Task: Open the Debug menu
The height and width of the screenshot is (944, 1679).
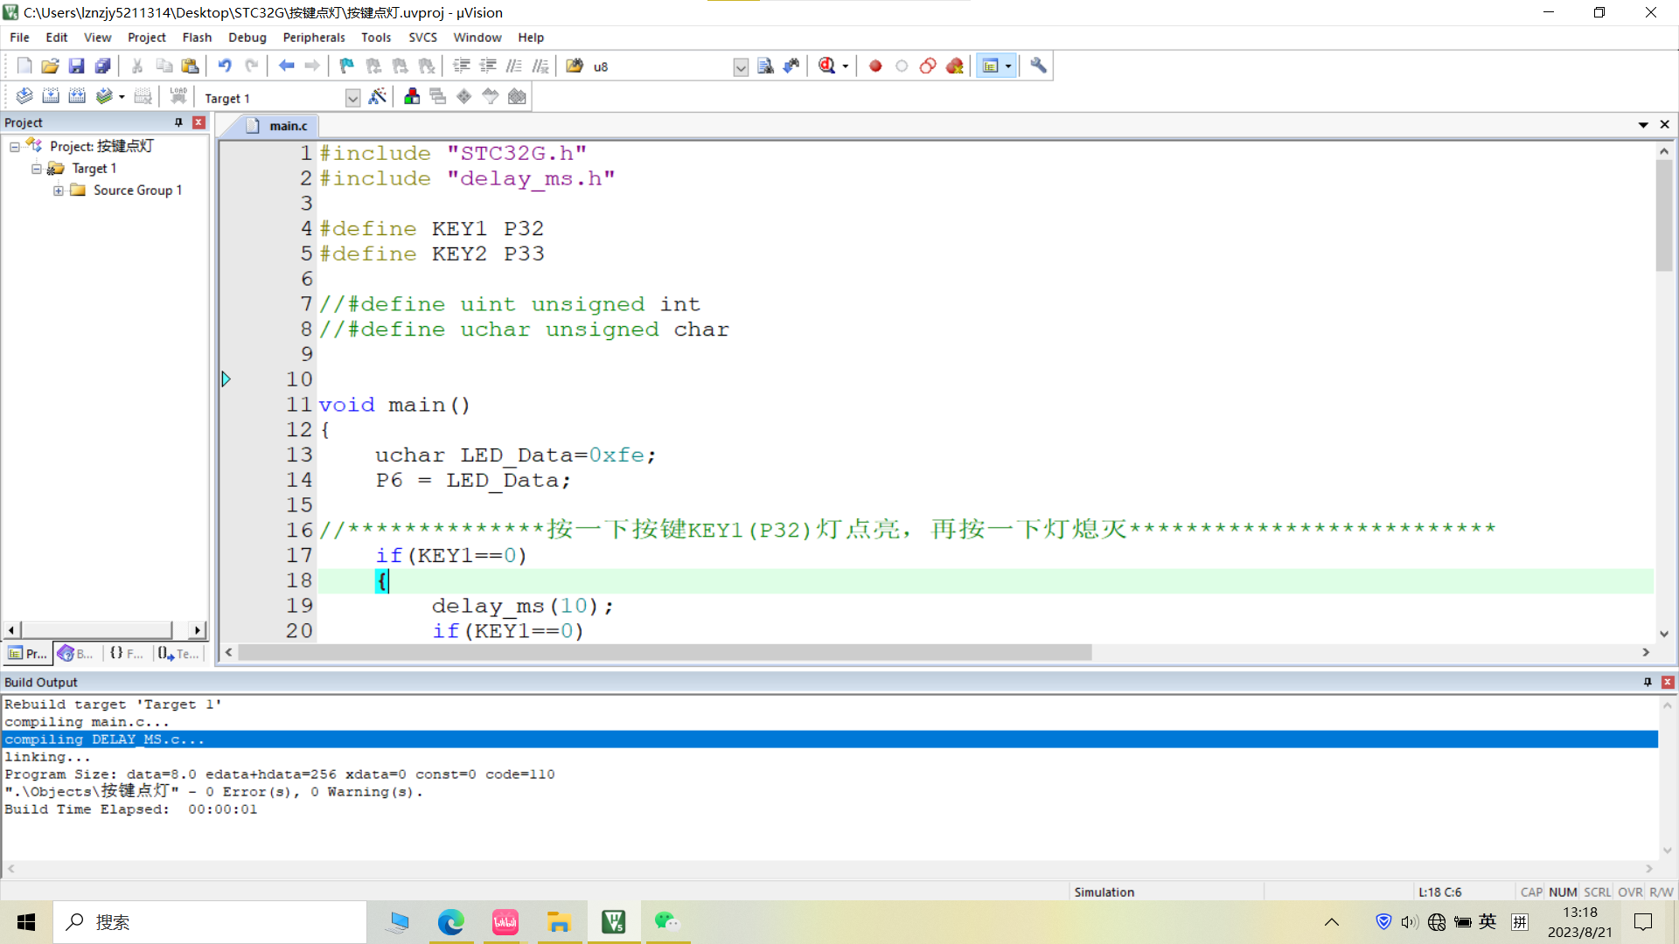Action: click(x=247, y=38)
